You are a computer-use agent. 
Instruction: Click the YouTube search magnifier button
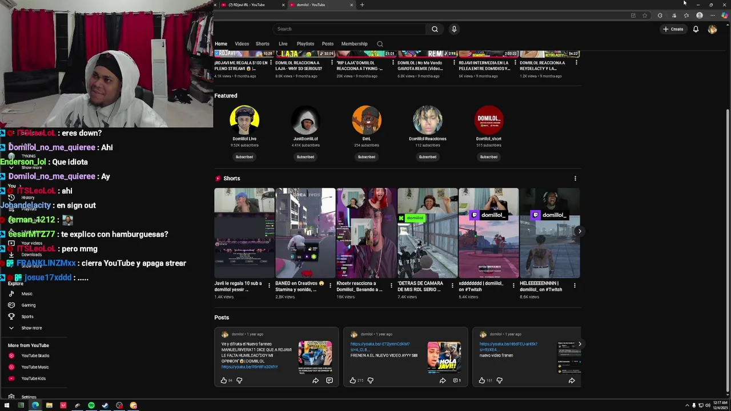pos(435,29)
